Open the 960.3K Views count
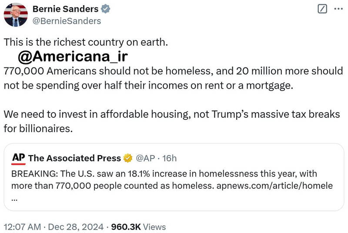Image resolution: width=348 pixels, height=233 pixels. coord(138,226)
